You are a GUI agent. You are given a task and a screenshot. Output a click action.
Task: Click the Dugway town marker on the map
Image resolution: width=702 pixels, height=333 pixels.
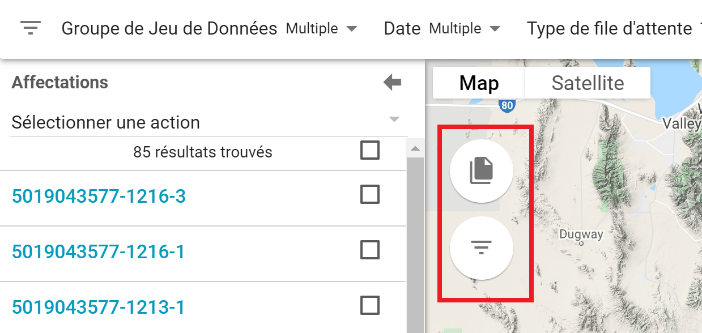[x=581, y=244]
